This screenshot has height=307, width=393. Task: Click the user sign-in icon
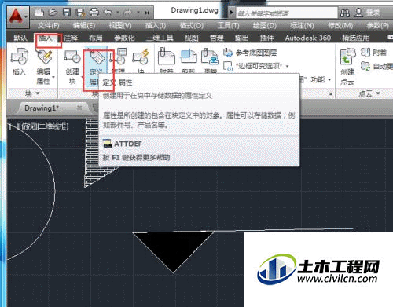pos(358,13)
